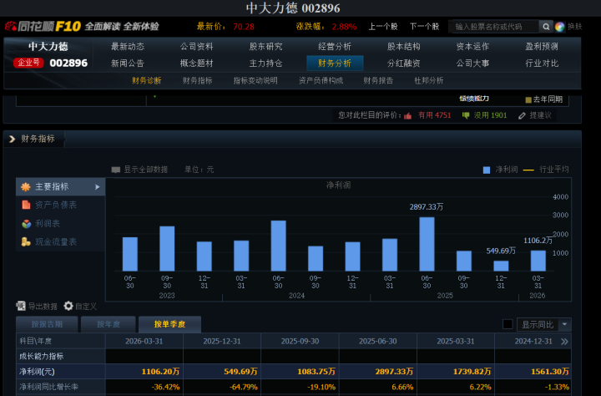Click the 换肤 skin text link
The width and height of the screenshot is (601, 396).
click(x=574, y=27)
